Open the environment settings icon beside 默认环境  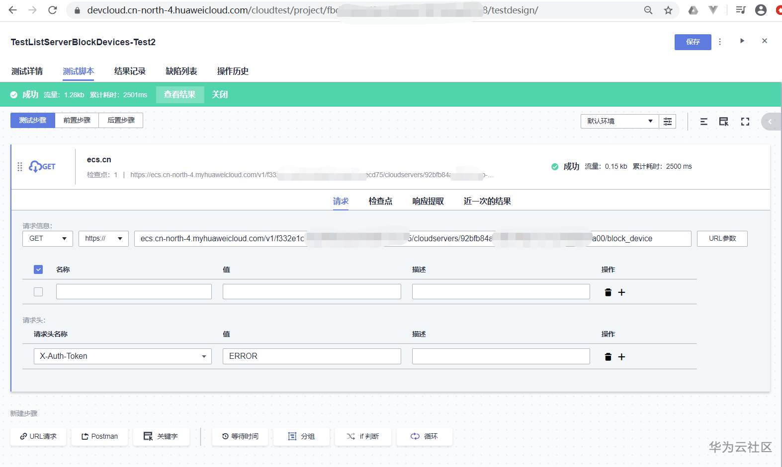pos(668,121)
